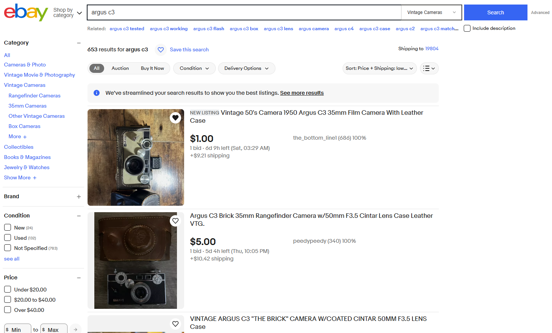Click the info icon in streamlined results banner

pyautogui.click(x=97, y=93)
